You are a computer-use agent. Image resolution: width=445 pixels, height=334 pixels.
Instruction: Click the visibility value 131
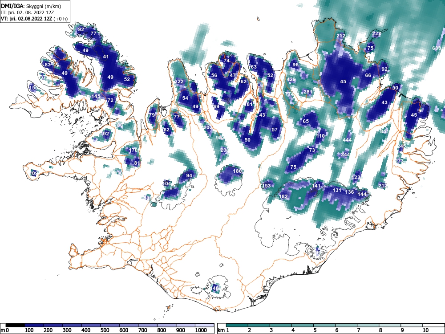(337, 190)
